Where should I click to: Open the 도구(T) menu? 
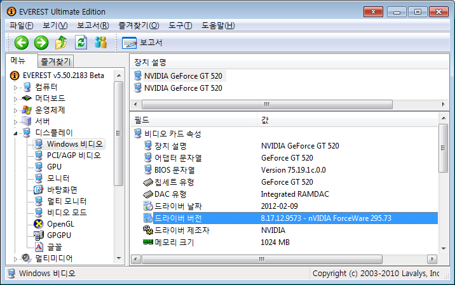180,25
